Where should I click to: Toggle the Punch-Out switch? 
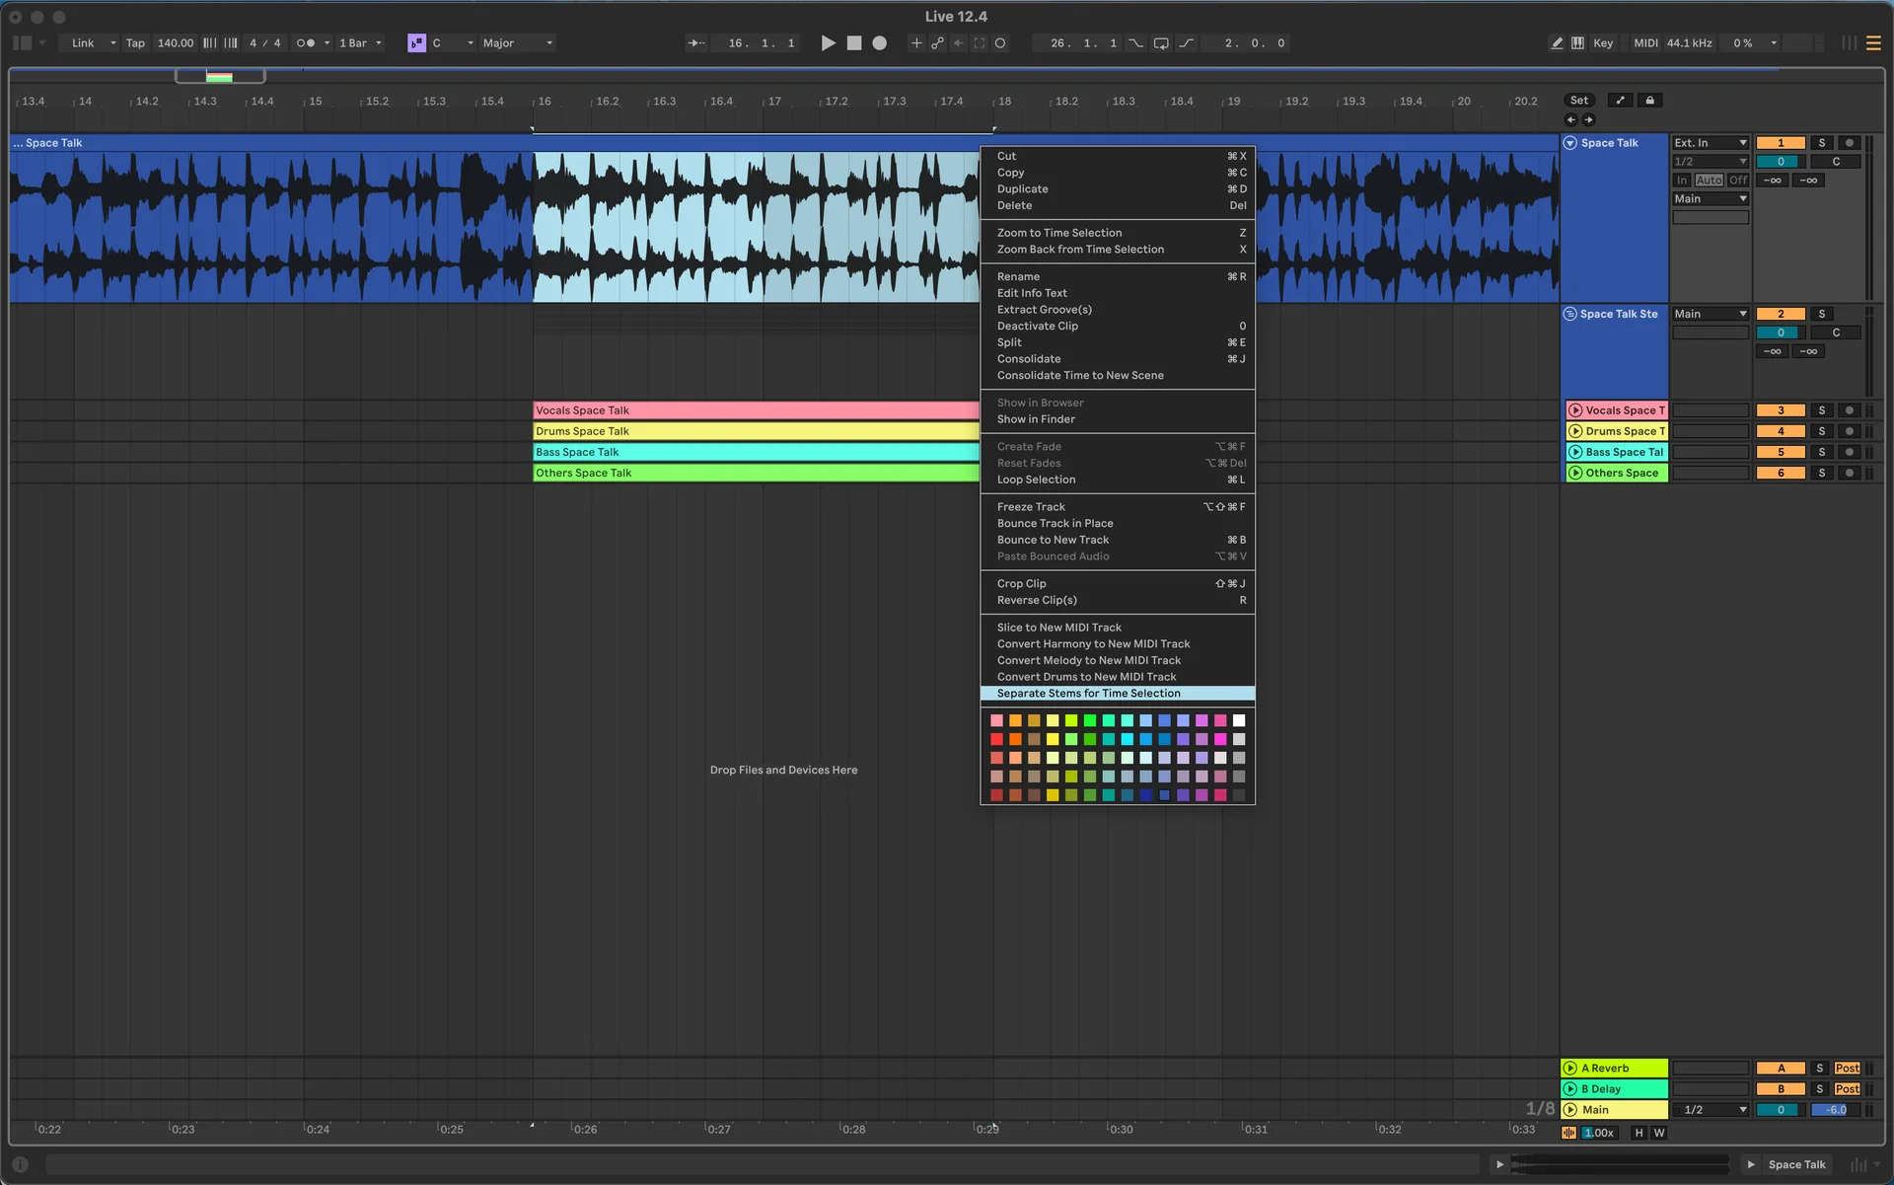tap(1187, 43)
